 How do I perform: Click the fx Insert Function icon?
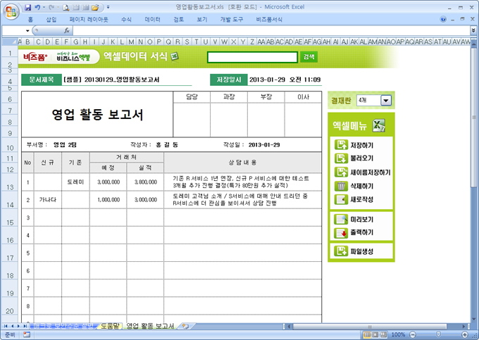67,30
